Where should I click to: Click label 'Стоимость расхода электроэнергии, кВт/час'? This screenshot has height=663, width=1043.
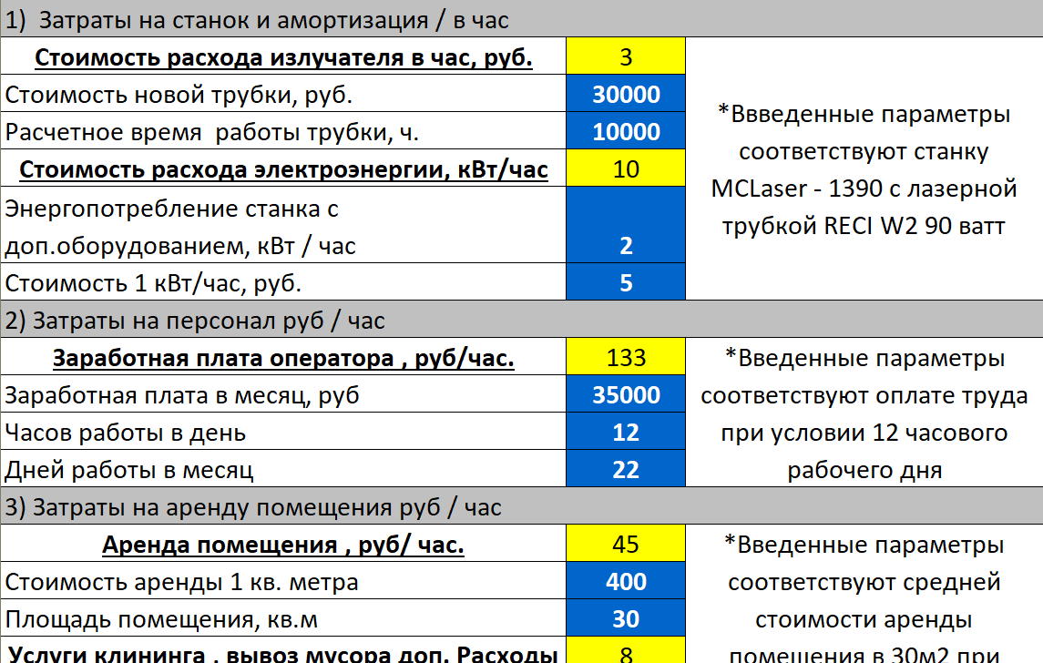pos(283,168)
